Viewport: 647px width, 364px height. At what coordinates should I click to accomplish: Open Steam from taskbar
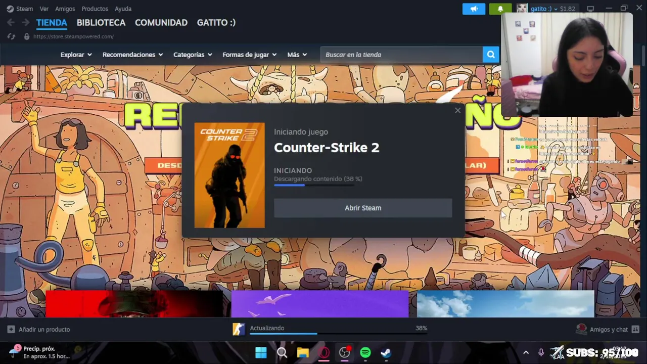386,352
